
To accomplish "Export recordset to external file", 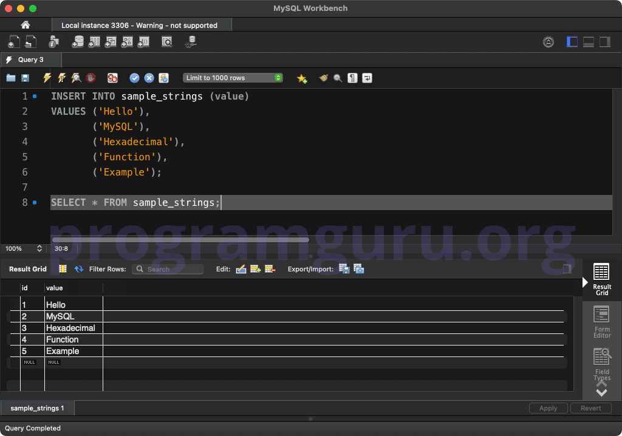I will [344, 269].
